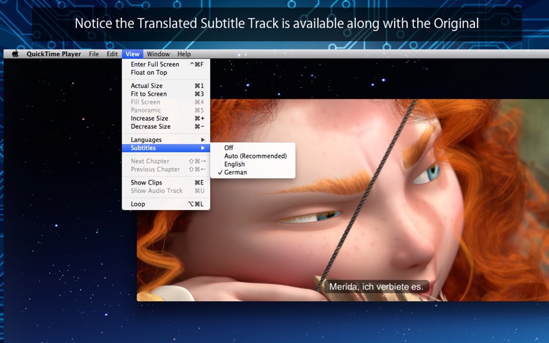Choose Increase Size

click(166, 118)
